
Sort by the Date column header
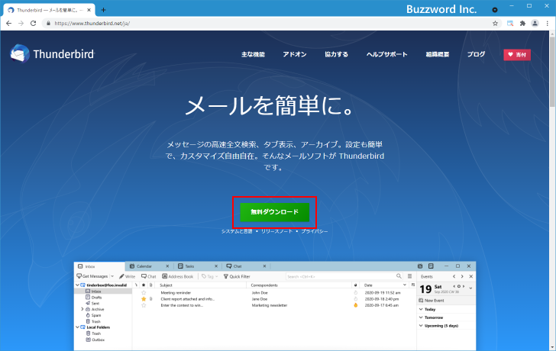tap(384, 285)
